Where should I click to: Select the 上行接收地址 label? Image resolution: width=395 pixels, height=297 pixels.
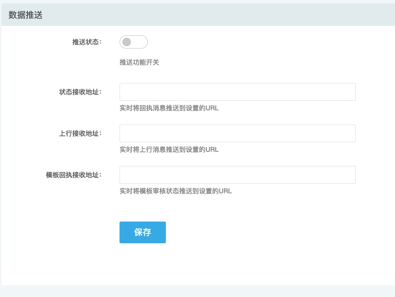(80, 133)
